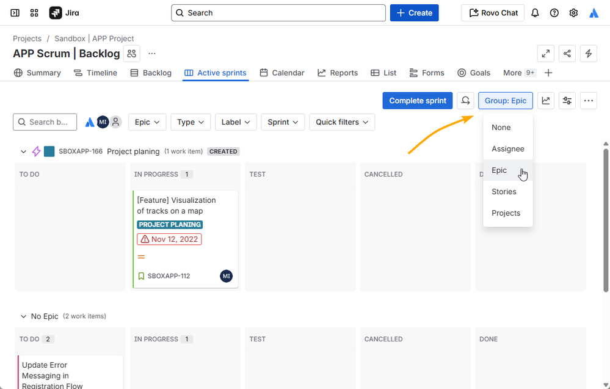Filter by unassigned avatar icon

tap(115, 122)
